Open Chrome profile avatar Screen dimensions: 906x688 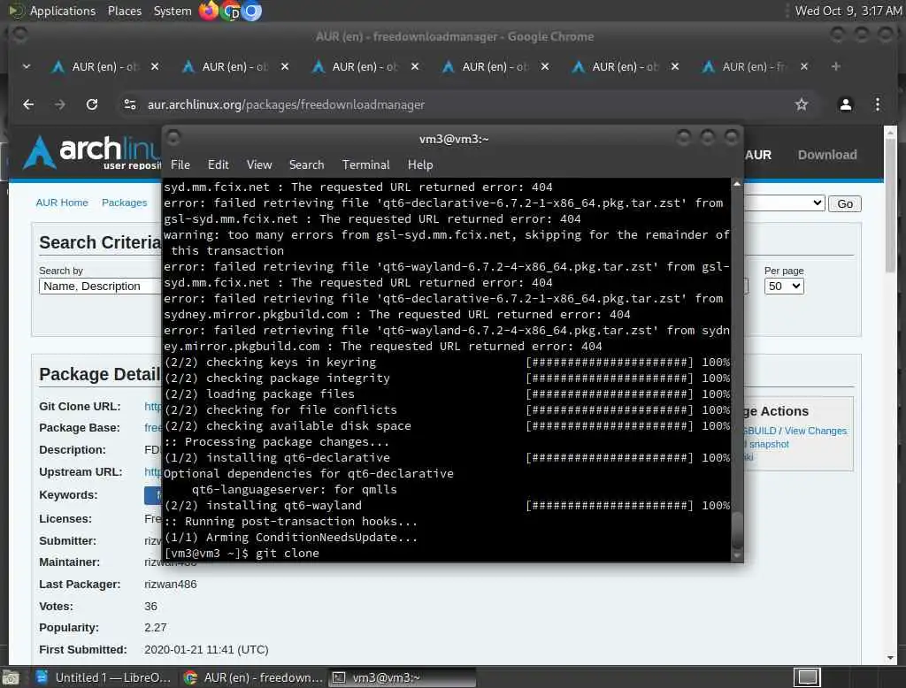click(845, 104)
